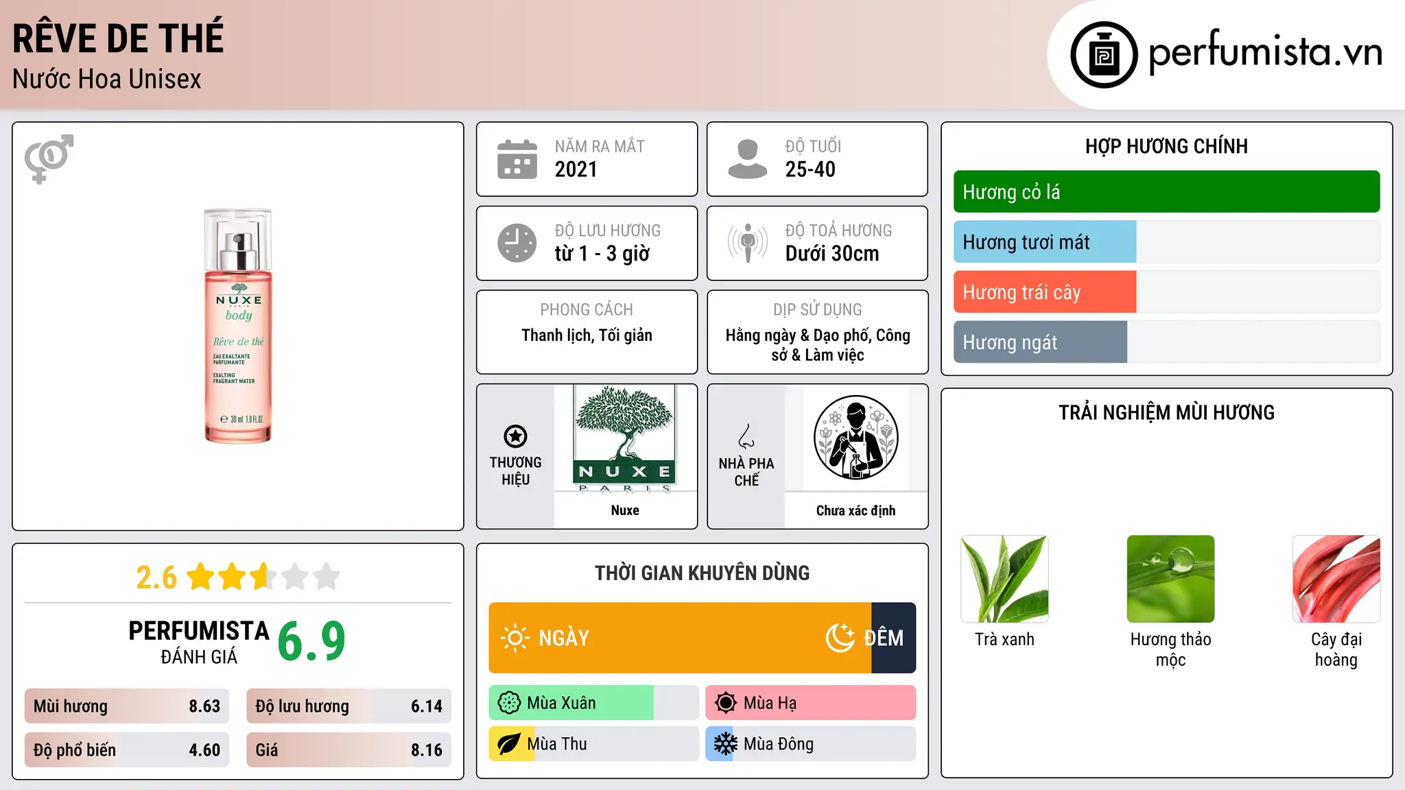Select the perfumer illustration image
This screenshot has height=790, width=1405.
pyautogui.click(x=855, y=438)
